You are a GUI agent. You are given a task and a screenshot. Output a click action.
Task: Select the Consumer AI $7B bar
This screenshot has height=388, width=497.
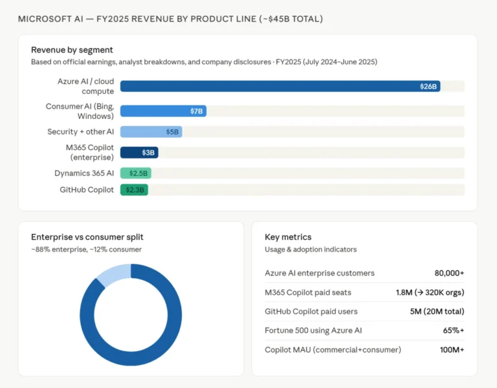(163, 111)
